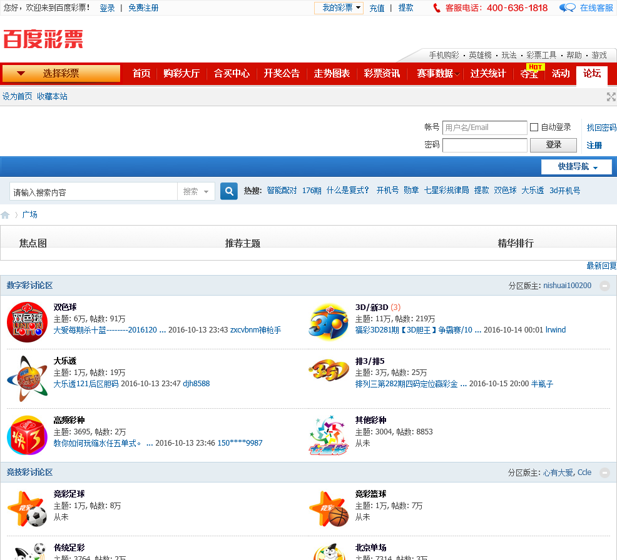Image resolution: width=617 pixels, height=560 pixels.
Task: Open moderator nishuai100200 profile
Action: (567, 286)
